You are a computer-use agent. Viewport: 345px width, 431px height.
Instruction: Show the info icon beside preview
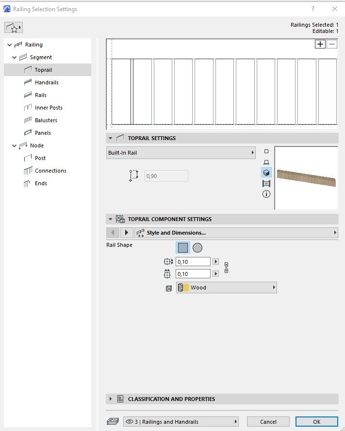point(266,194)
